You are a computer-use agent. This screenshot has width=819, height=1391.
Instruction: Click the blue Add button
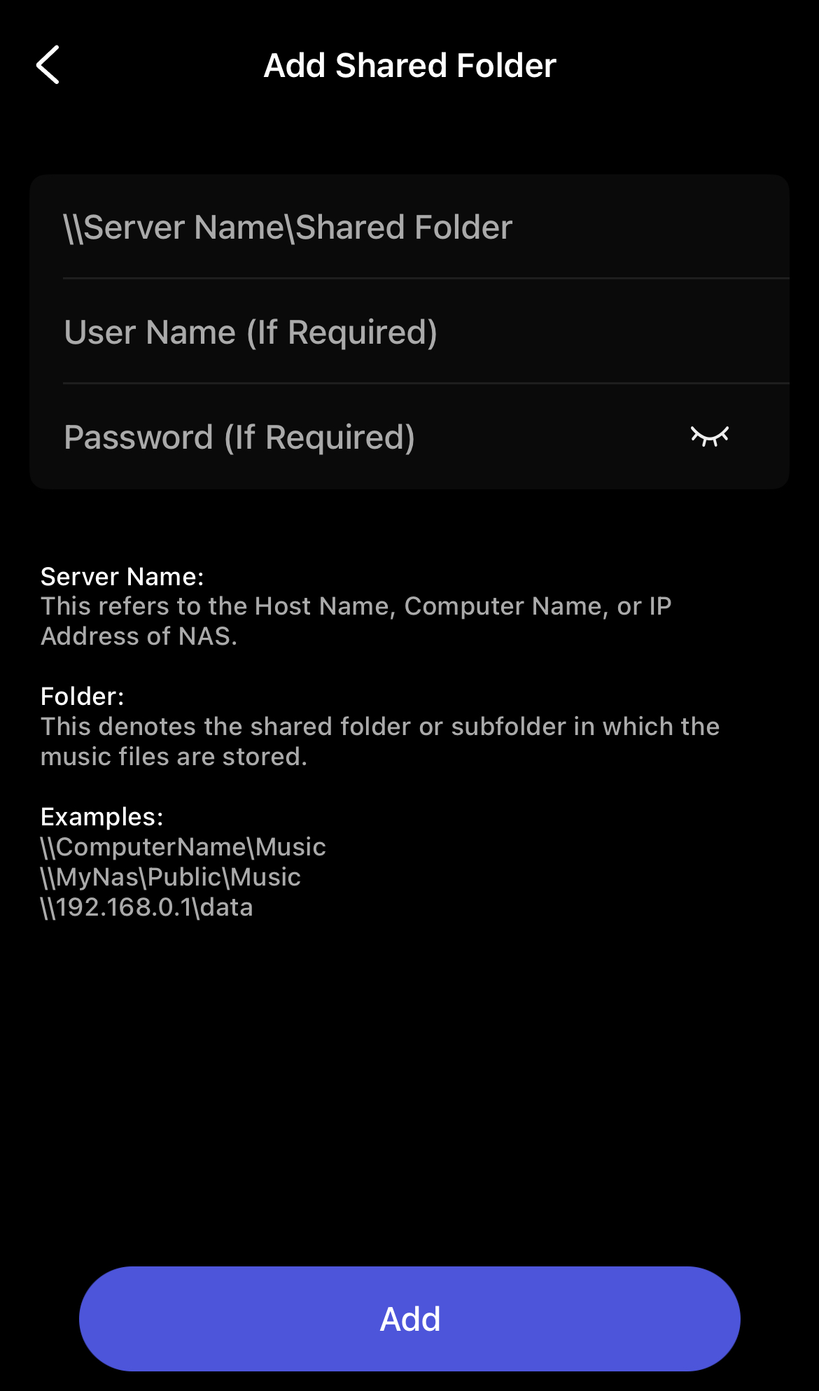pyautogui.click(x=409, y=1319)
